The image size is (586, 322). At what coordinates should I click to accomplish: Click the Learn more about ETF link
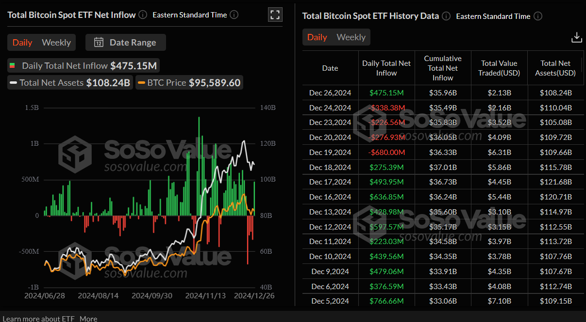point(39,319)
